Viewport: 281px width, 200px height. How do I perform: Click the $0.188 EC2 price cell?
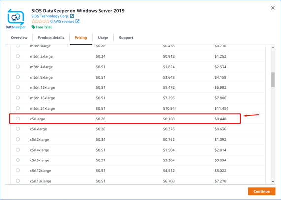169,119
